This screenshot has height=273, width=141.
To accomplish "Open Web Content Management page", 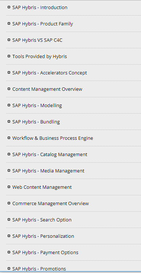I will click(x=42, y=187).
